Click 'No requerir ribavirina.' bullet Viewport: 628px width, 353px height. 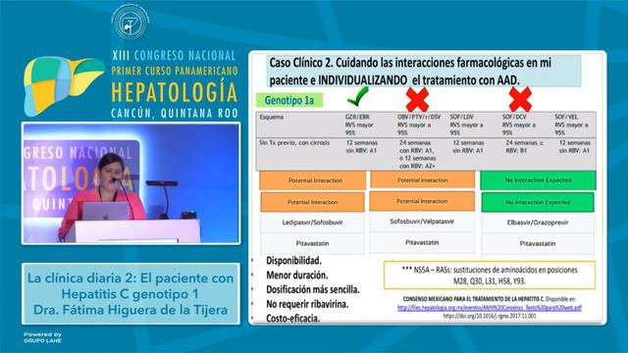pos(307,304)
